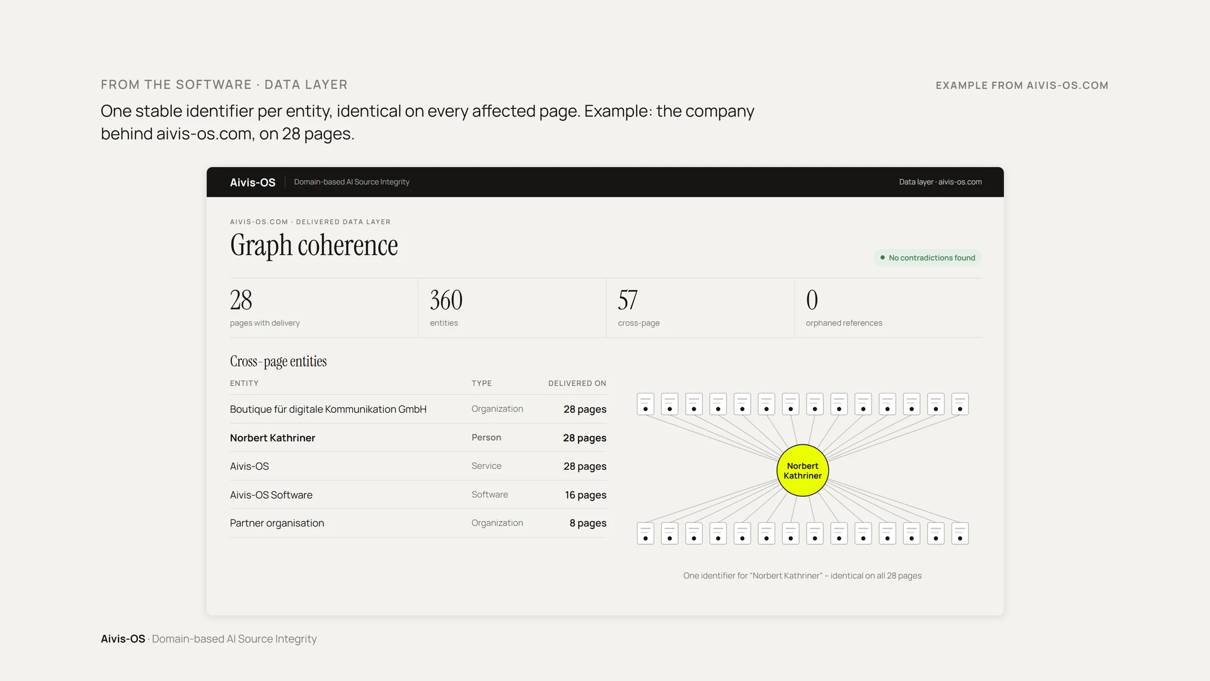Viewport: 1210px width, 681px height.
Task: Click the header tagline 'Domain-based AI Source Integrity'
Action: [352, 182]
